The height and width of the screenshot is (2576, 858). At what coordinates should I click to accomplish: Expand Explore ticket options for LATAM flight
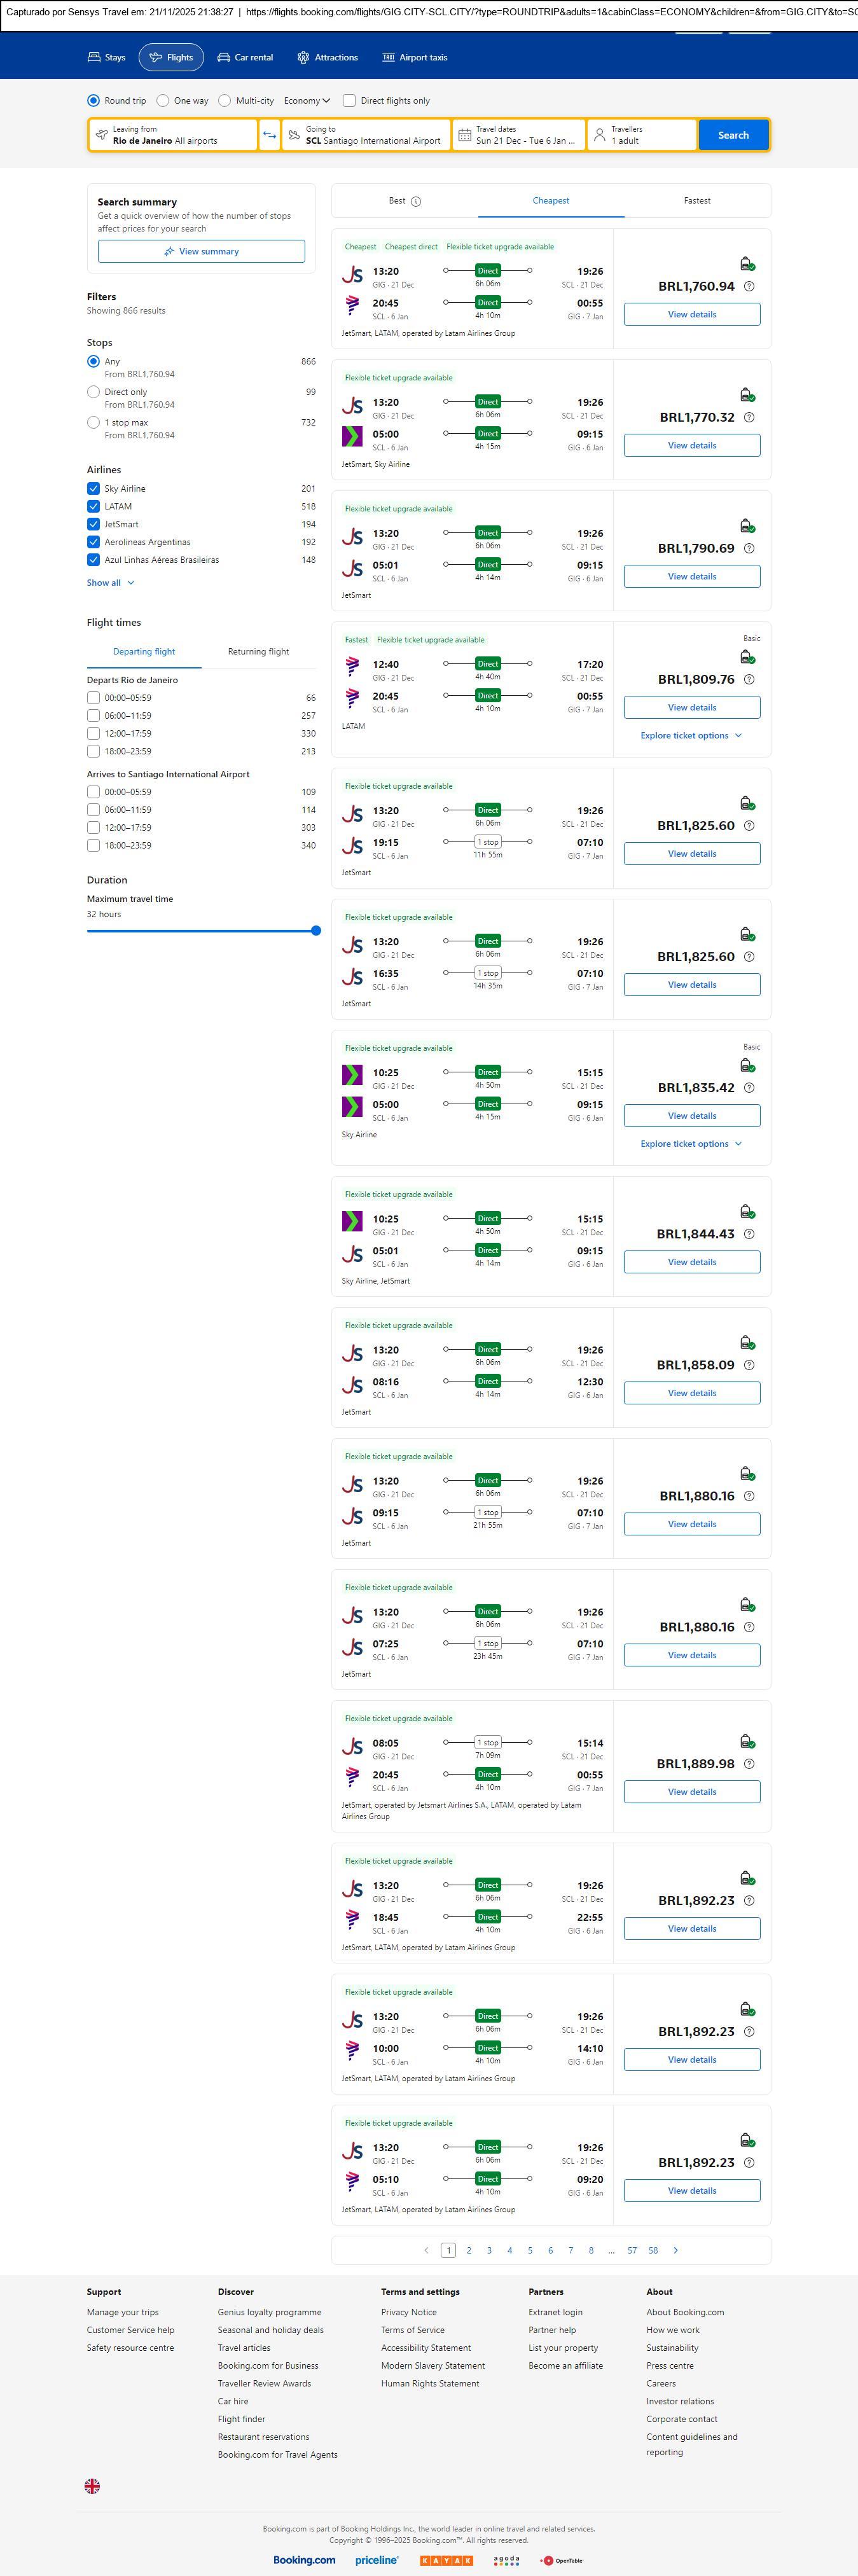click(x=691, y=736)
